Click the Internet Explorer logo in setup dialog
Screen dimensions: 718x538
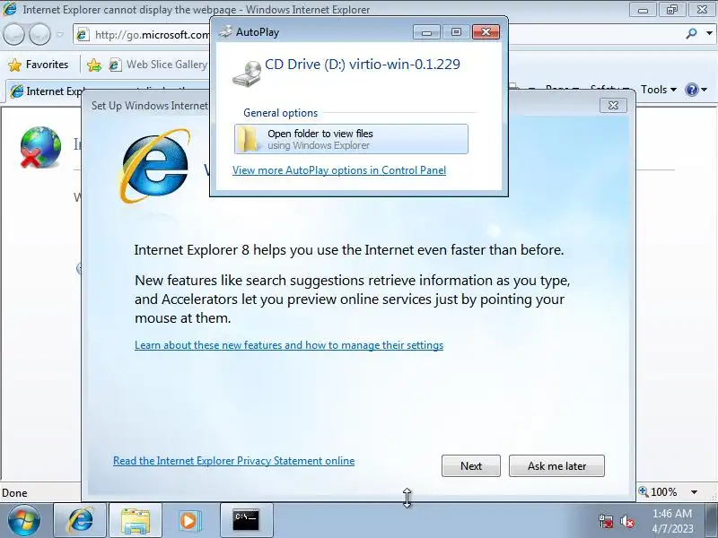point(154,166)
